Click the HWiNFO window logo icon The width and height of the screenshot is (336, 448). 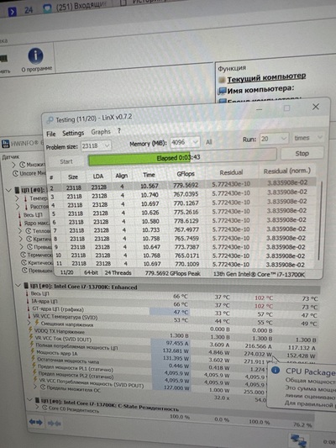[5, 144]
